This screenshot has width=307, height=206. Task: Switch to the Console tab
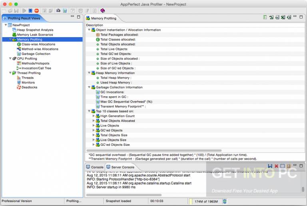[x=95, y=167]
